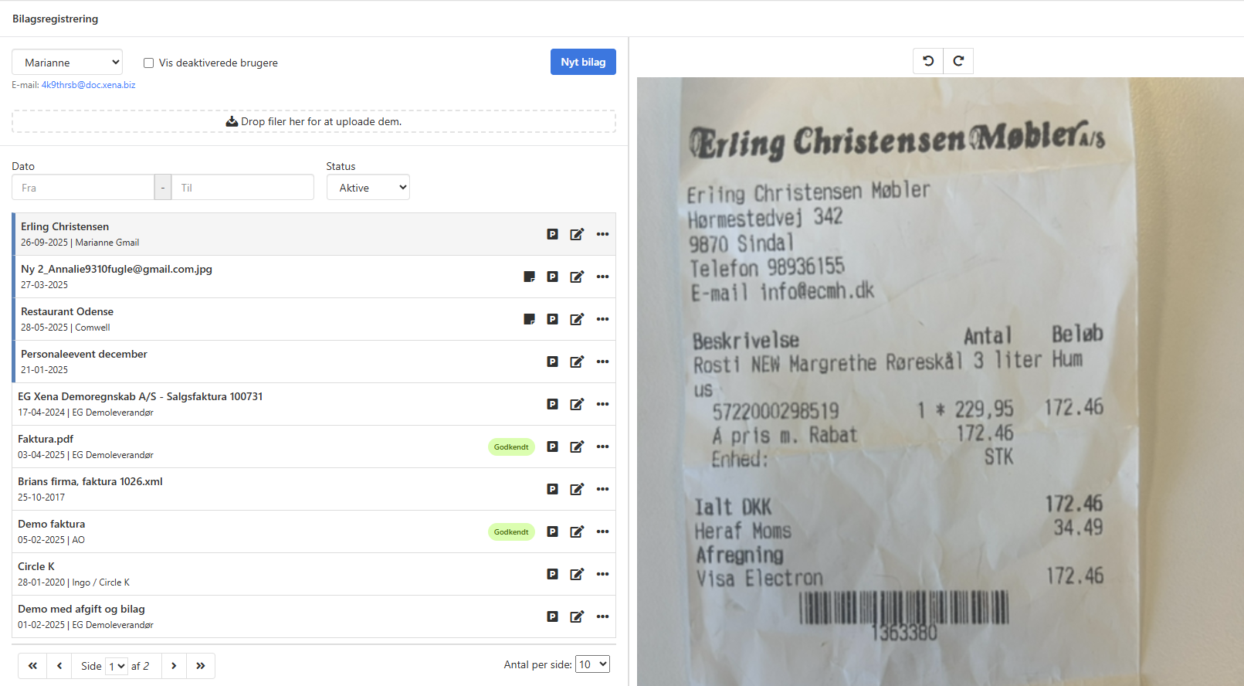Go to the next page
This screenshot has width=1244, height=686.
point(174,666)
